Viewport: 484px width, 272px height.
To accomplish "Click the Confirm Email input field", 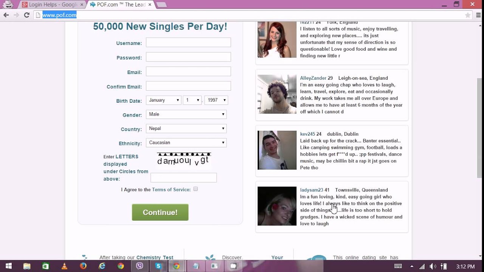I will (188, 86).
